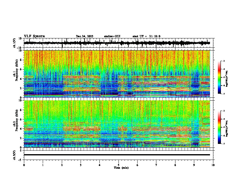Click the -3 label on ch.1 colorbar
The height and width of the screenshot is (185, 240).
click(x=223, y=61)
